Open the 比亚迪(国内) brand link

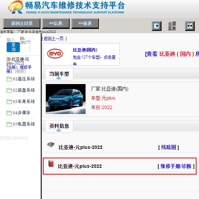coord(85,50)
